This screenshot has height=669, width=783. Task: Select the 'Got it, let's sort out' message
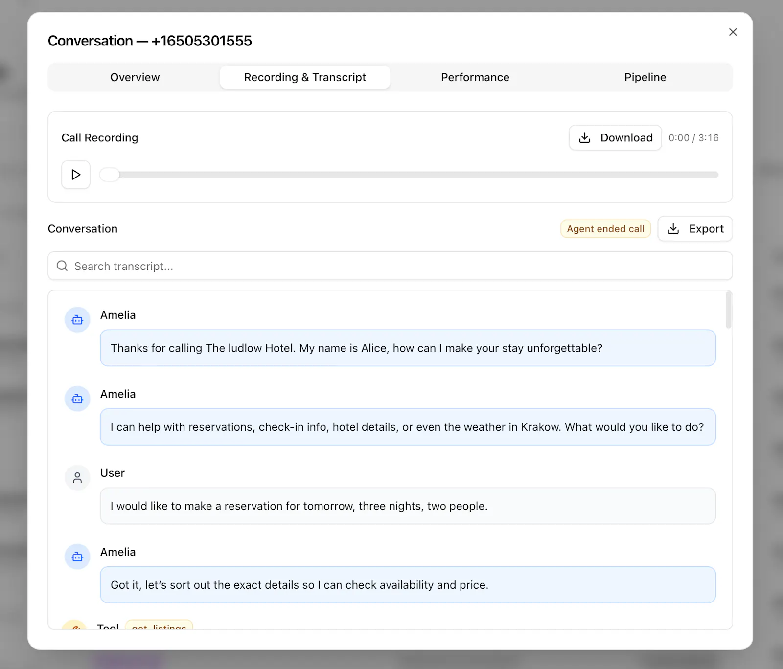(x=408, y=585)
